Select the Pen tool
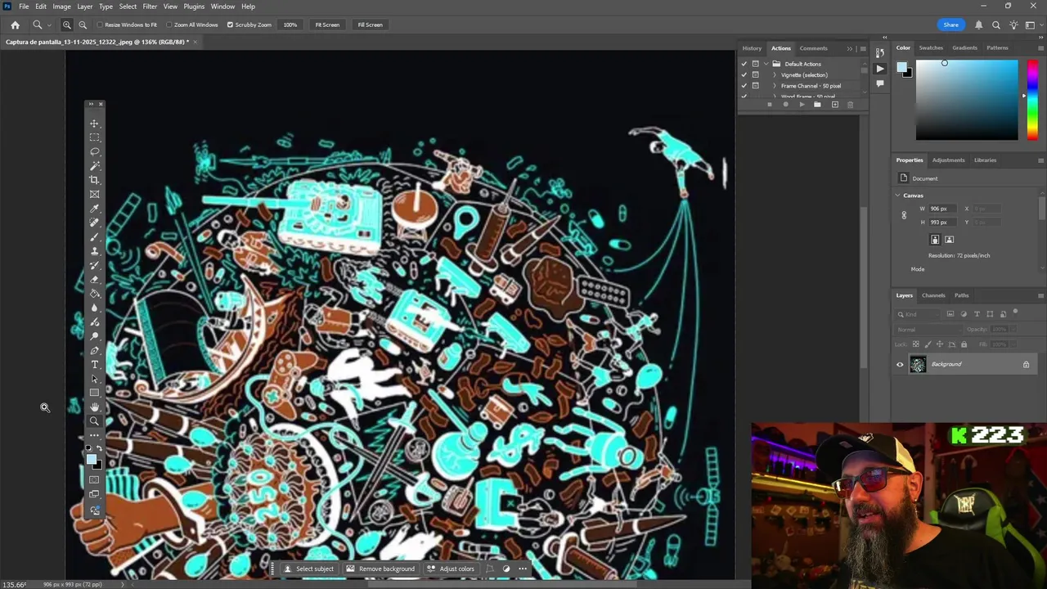The height and width of the screenshot is (589, 1047). click(x=95, y=350)
